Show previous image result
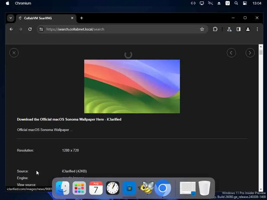 coord(231,53)
